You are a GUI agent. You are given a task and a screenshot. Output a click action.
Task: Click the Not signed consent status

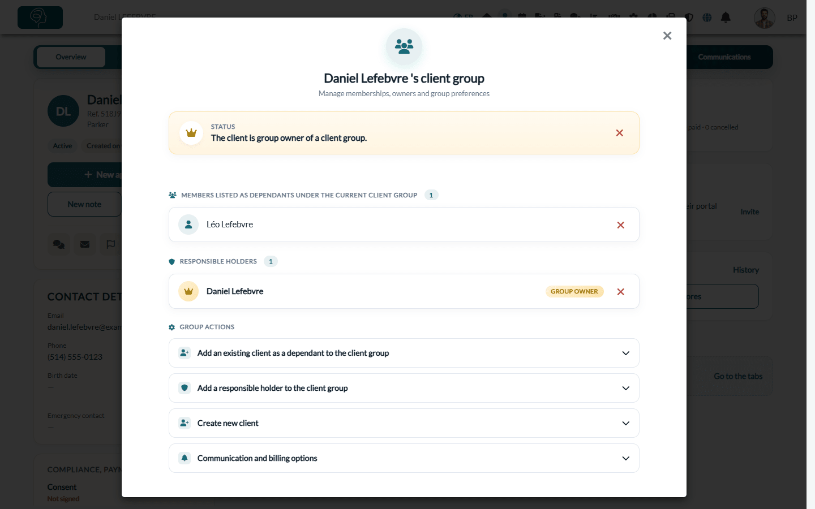point(63,499)
